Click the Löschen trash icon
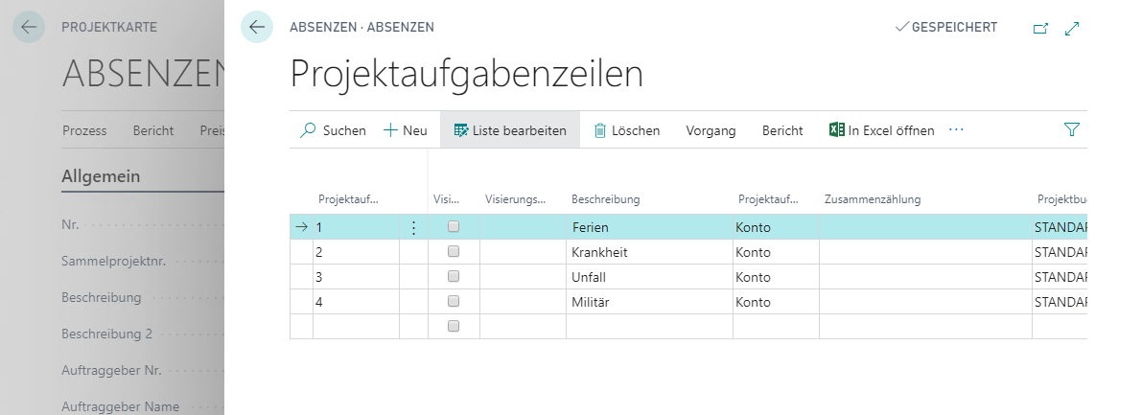Image resolution: width=1142 pixels, height=415 pixels. tap(600, 131)
